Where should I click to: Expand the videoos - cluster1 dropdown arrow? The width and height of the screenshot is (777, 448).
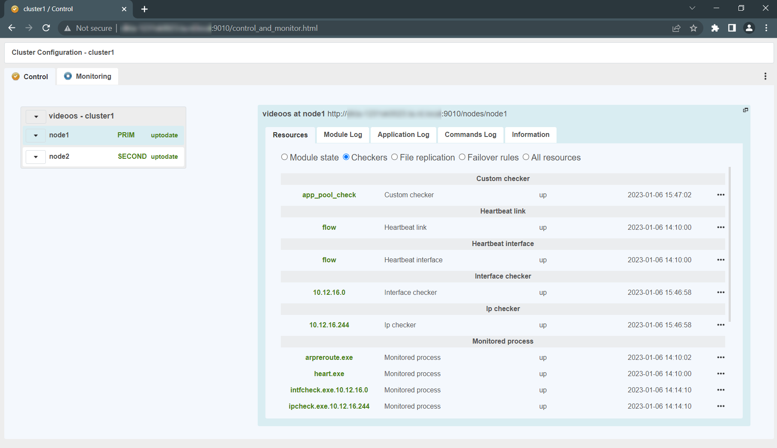[36, 116]
